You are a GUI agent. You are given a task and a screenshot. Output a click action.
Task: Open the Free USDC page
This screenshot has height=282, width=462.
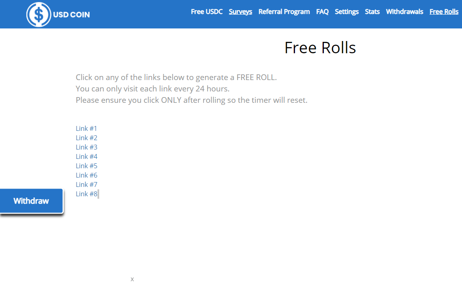206,12
